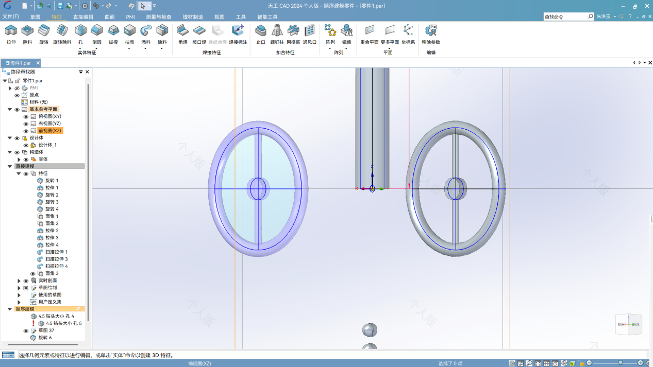Open the dropdown arrow under 孔
653x367 pixels.
pyautogui.click(x=80, y=49)
